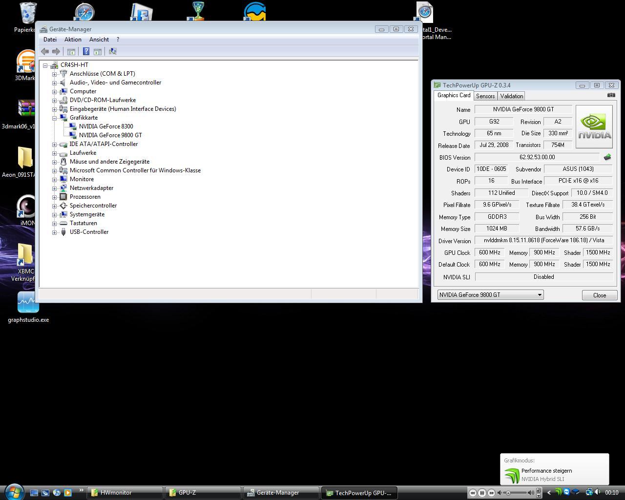625x500 pixels.
Task: Switch to Geräte-Manager taskbar button
Action: (281, 493)
